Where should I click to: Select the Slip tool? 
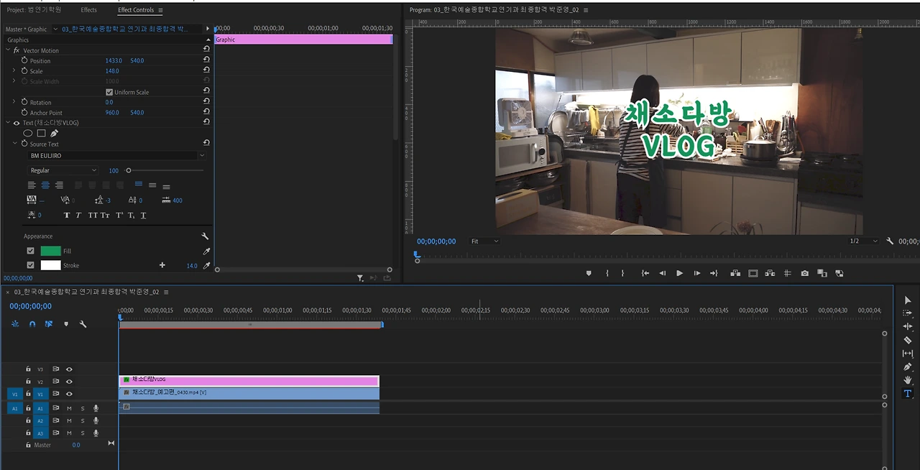click(x=908, y=354)
